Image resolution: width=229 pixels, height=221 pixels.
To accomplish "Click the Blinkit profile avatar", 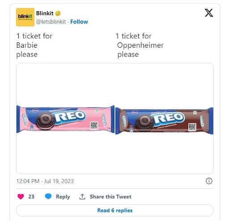I will 25,17.
